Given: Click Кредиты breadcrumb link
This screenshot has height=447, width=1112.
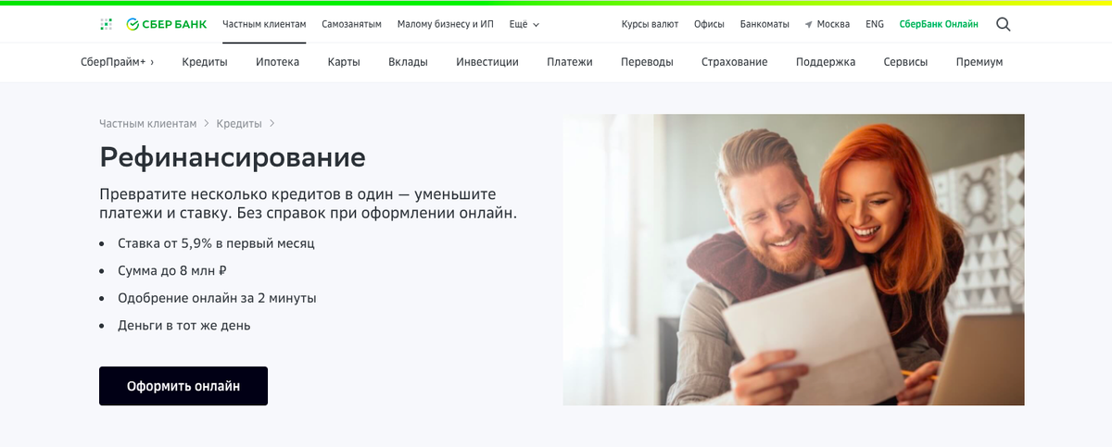Looking at the screenshot, I should tap(239, 123).
